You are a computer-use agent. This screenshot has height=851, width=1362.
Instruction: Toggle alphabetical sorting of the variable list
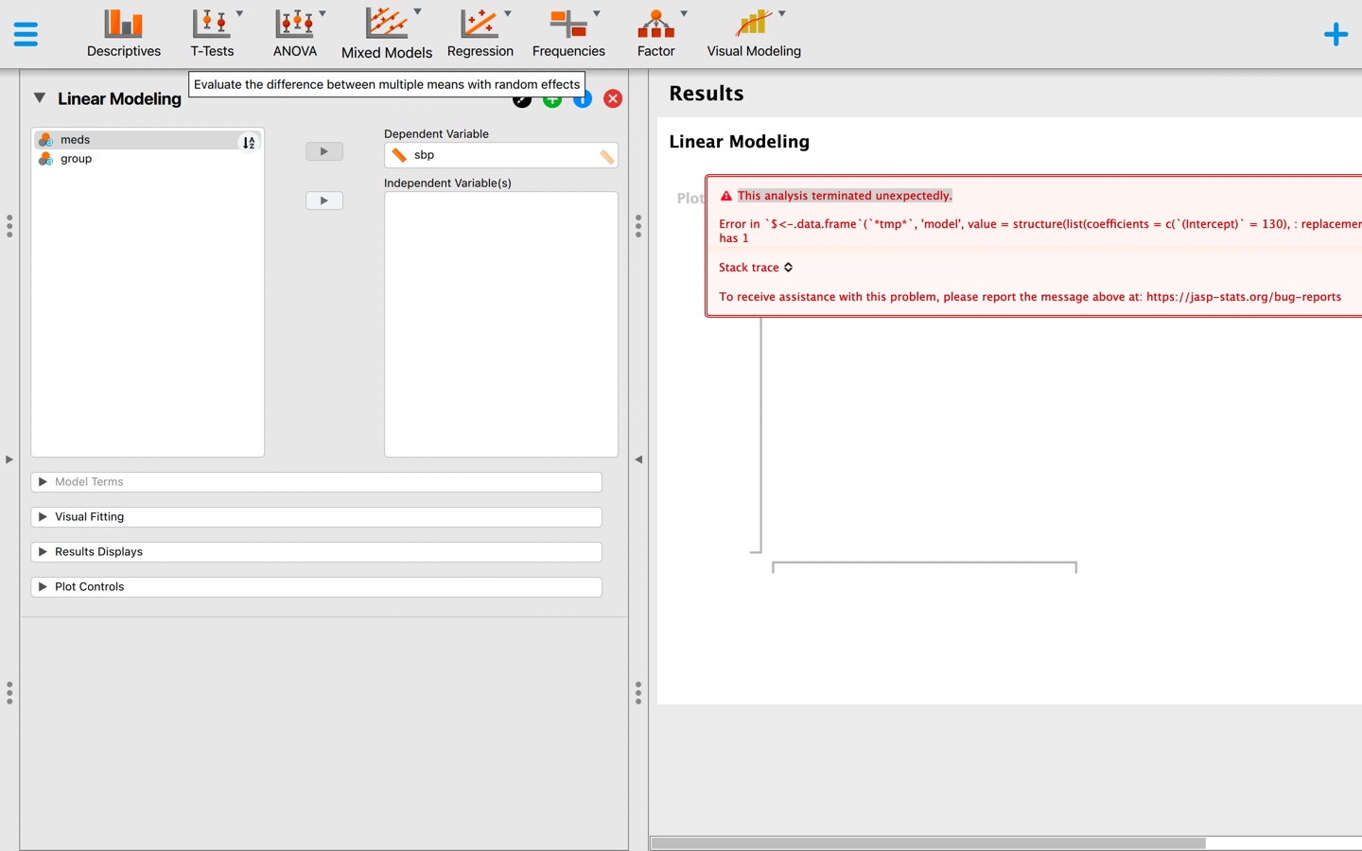point(248,142)
